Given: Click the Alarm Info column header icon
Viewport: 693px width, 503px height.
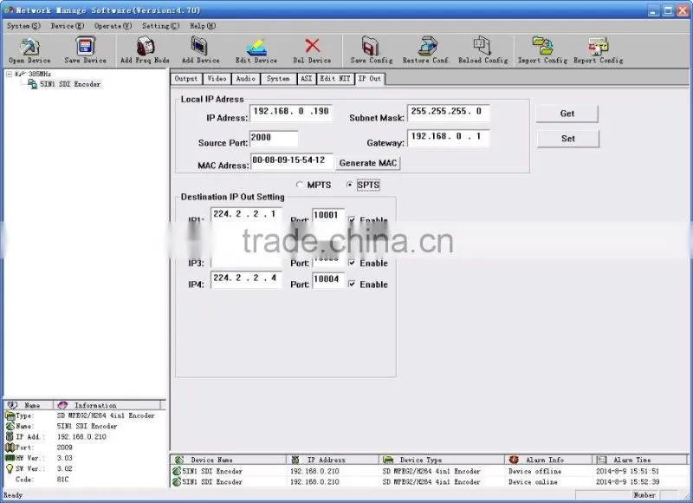Looking at the screenshot, I should (514, 461).
